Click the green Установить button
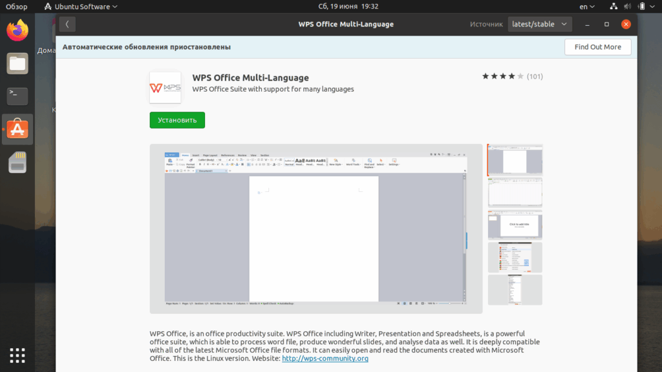Screen dimensions: 662x372 point(177,120)
